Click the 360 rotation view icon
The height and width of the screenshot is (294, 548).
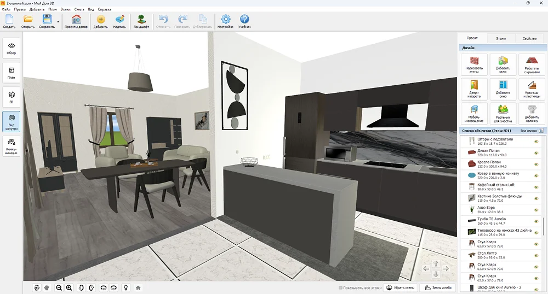click(x=37, y=287)
